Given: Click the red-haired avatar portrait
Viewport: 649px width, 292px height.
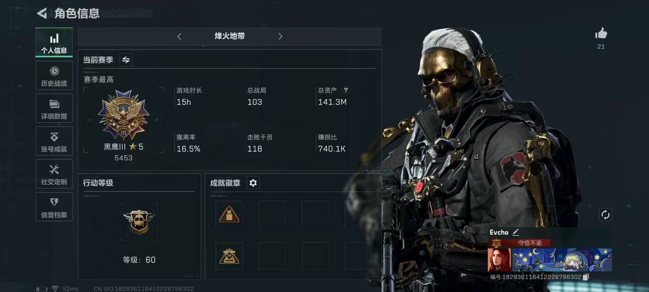Looking at the screenshot, I should click(x=499, y=260).
